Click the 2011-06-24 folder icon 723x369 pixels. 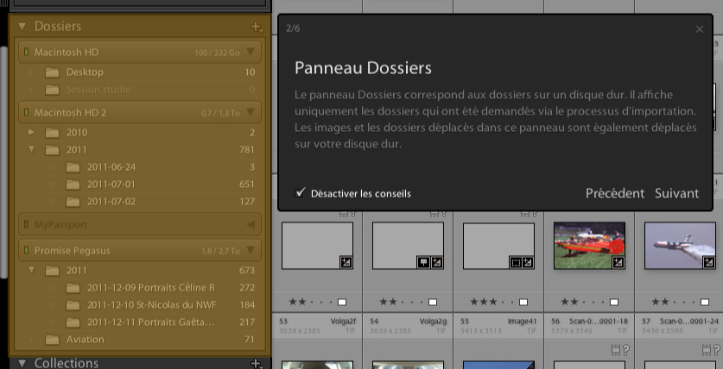point(73,167)
